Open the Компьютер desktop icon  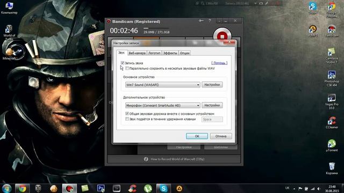point(9,8)
